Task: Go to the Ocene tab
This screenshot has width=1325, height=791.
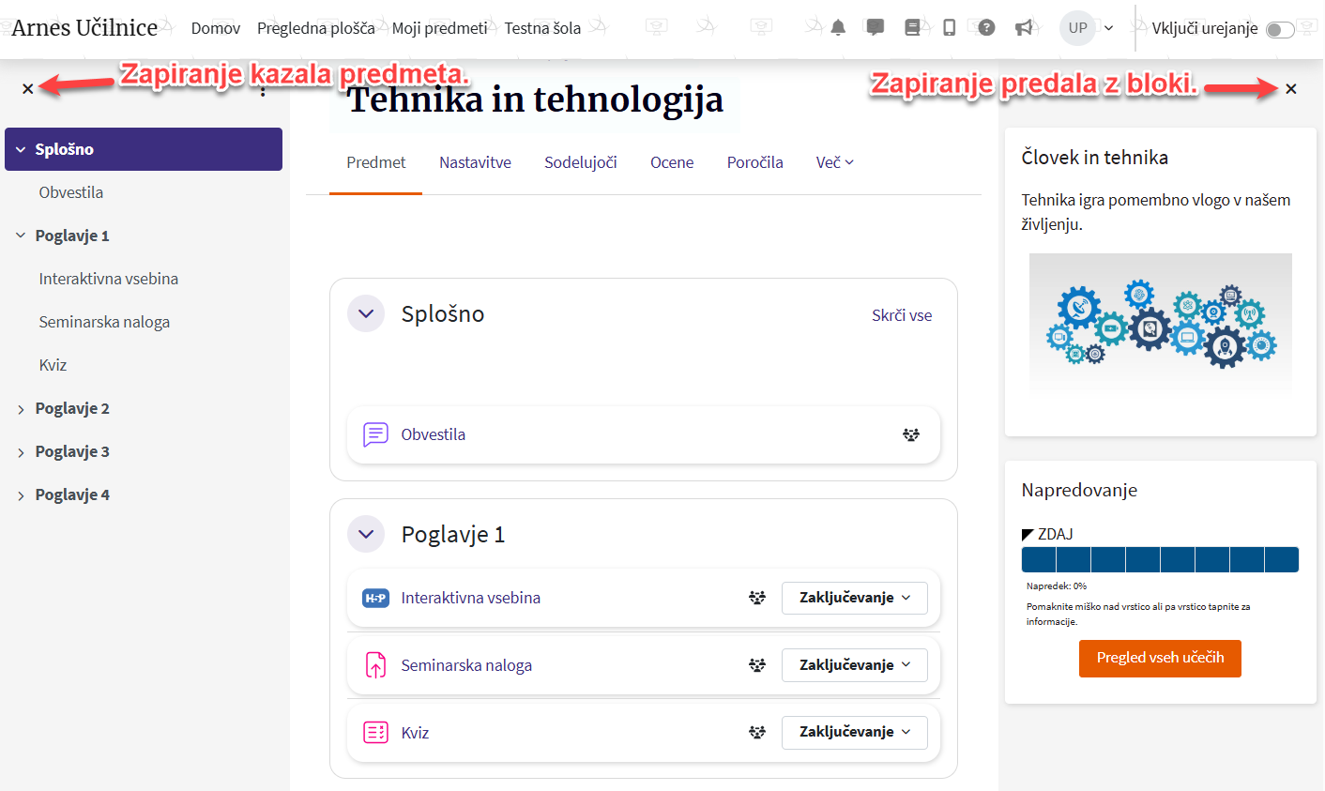Action: click(x=672, y=162)
